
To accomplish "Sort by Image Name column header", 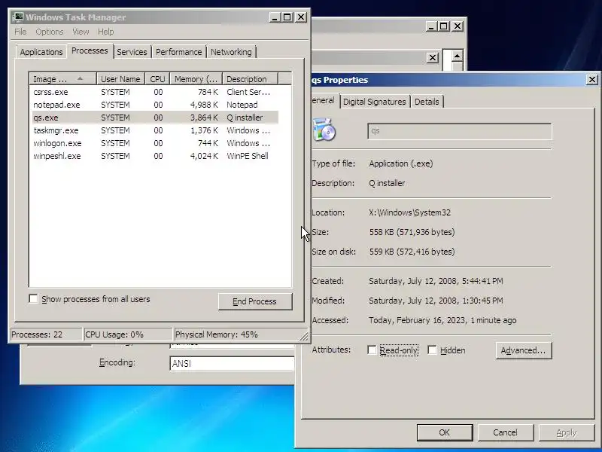I will 62,79.
